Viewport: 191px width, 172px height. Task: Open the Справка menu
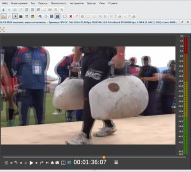(x=113, y=3)
